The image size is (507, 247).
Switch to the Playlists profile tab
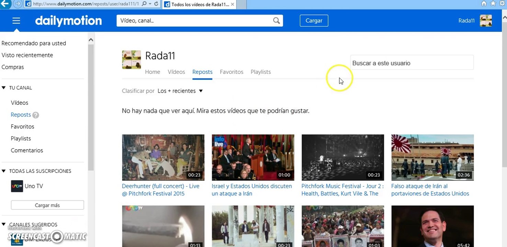[x=261, y=72]
